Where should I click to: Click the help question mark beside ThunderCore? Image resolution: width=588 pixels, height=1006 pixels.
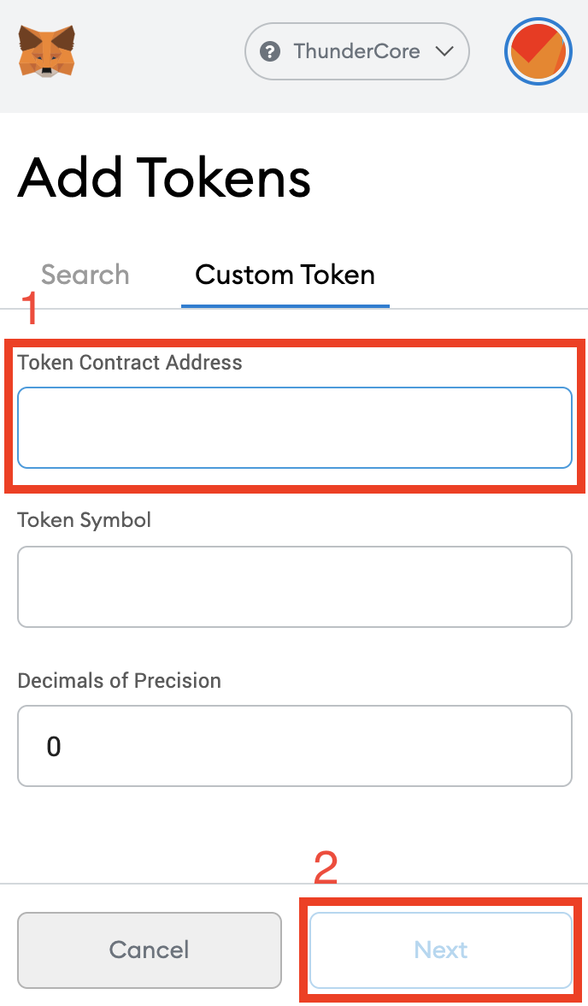[x=270, y=51]
